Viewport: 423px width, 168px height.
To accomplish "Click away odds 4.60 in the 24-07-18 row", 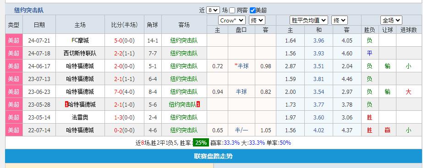I will pyautogui.click(x=346, y=54).
